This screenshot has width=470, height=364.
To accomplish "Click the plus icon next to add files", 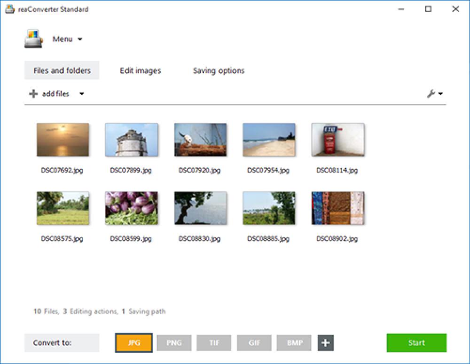I will (x=32, y=93).
